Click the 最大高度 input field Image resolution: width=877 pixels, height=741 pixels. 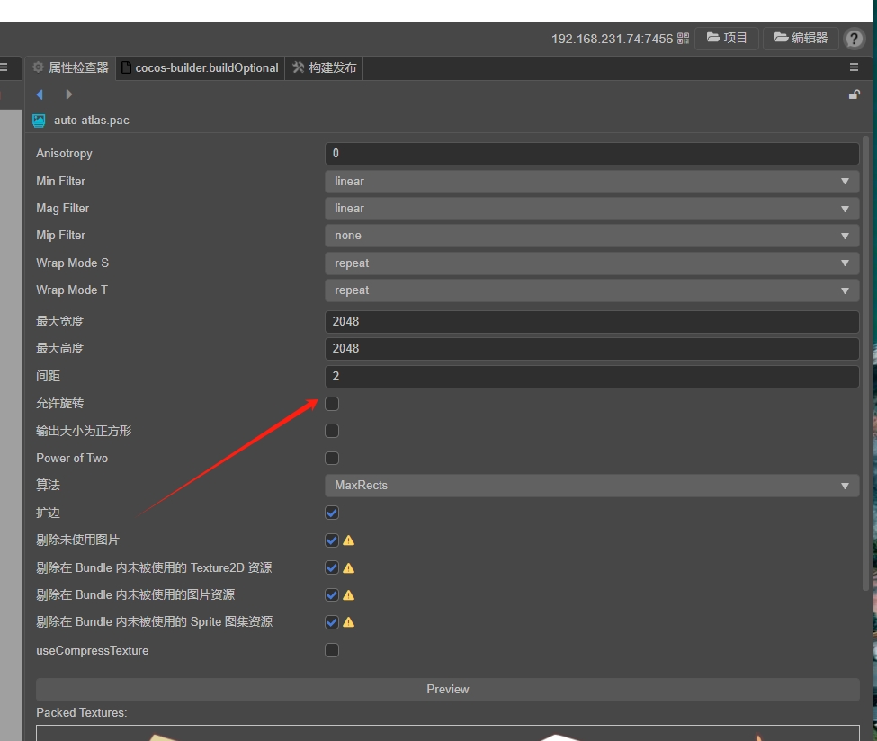click(x=592, y=348)
